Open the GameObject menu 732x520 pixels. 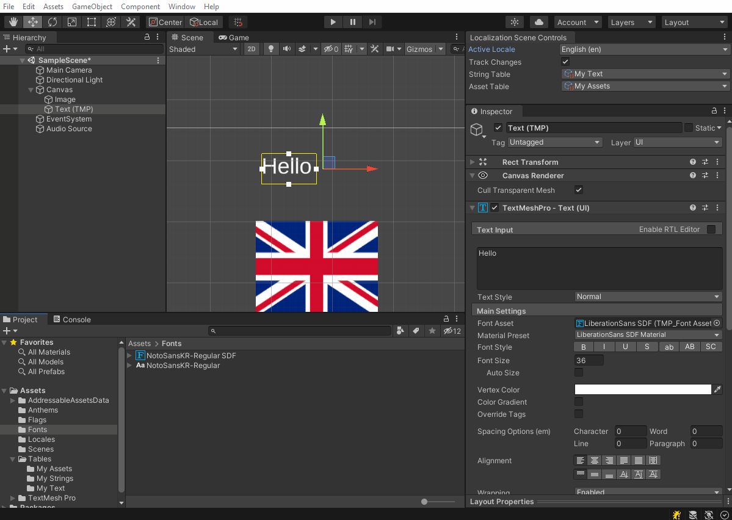pyautogui.click(x=92, y=7)
